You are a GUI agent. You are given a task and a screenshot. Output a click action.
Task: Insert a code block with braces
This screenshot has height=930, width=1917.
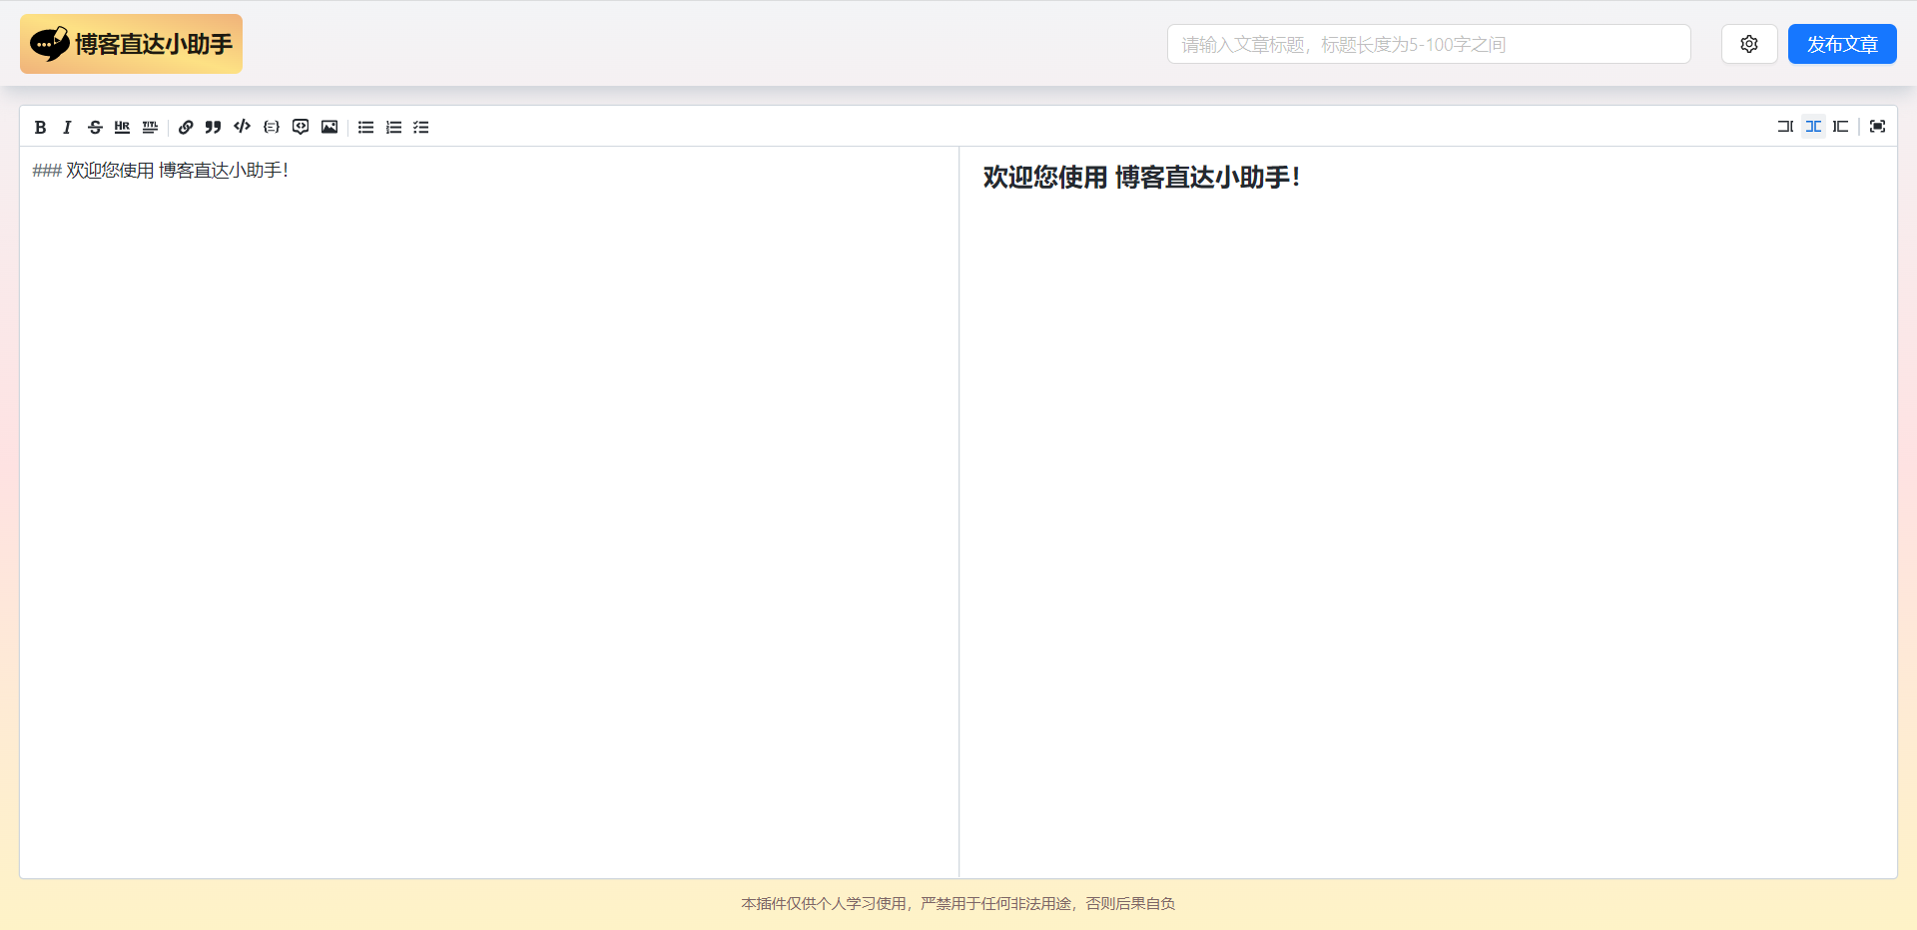(x=272, y=127)
